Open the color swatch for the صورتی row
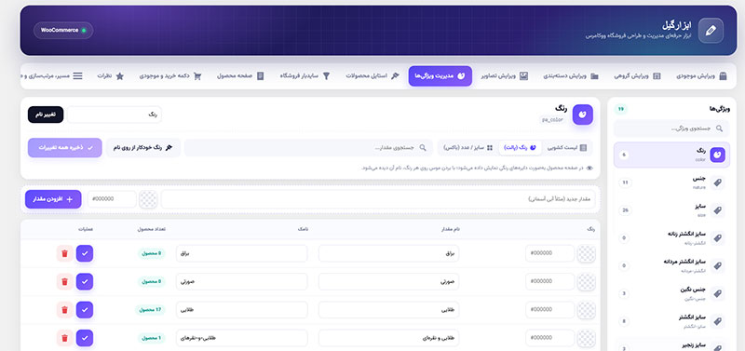This screenshot has height=351, width=745. (586, 282)
